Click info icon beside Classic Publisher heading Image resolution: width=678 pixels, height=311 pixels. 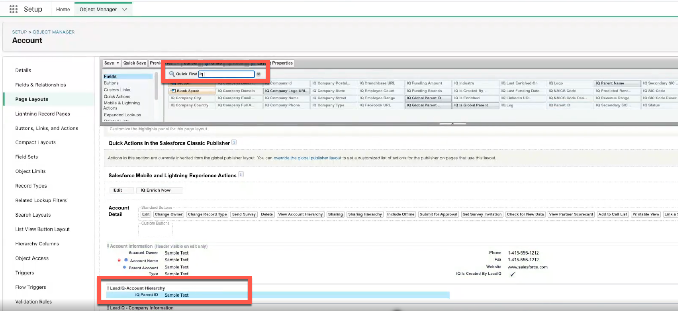[x=234, y=142]
